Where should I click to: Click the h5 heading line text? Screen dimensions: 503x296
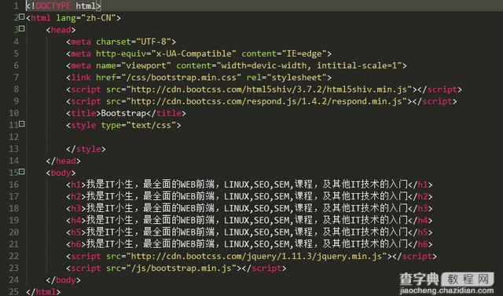(247, 232)
